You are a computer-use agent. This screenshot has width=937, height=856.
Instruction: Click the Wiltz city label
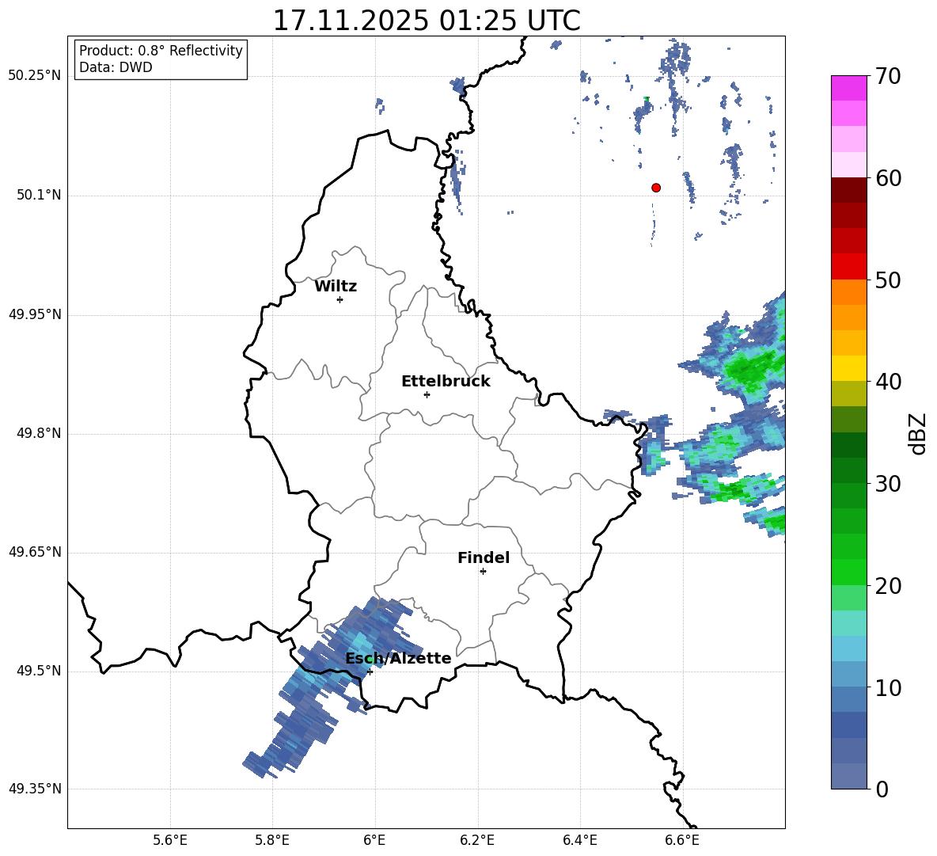(336, 287)
